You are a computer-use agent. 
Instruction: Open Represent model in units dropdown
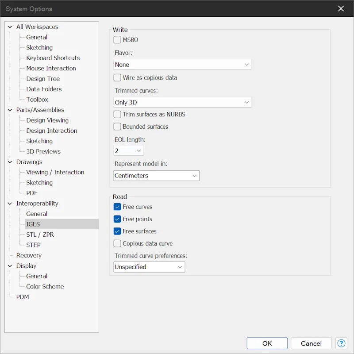(x=157, y=176)
